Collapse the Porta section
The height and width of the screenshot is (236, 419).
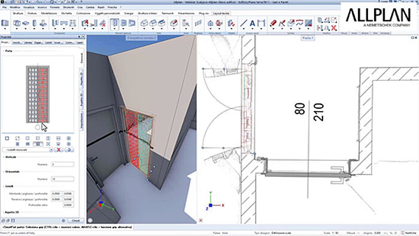pyautogui.click(x=4, y=51)
